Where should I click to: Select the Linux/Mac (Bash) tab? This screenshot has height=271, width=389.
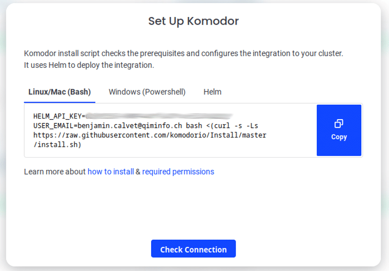[59, 92]
